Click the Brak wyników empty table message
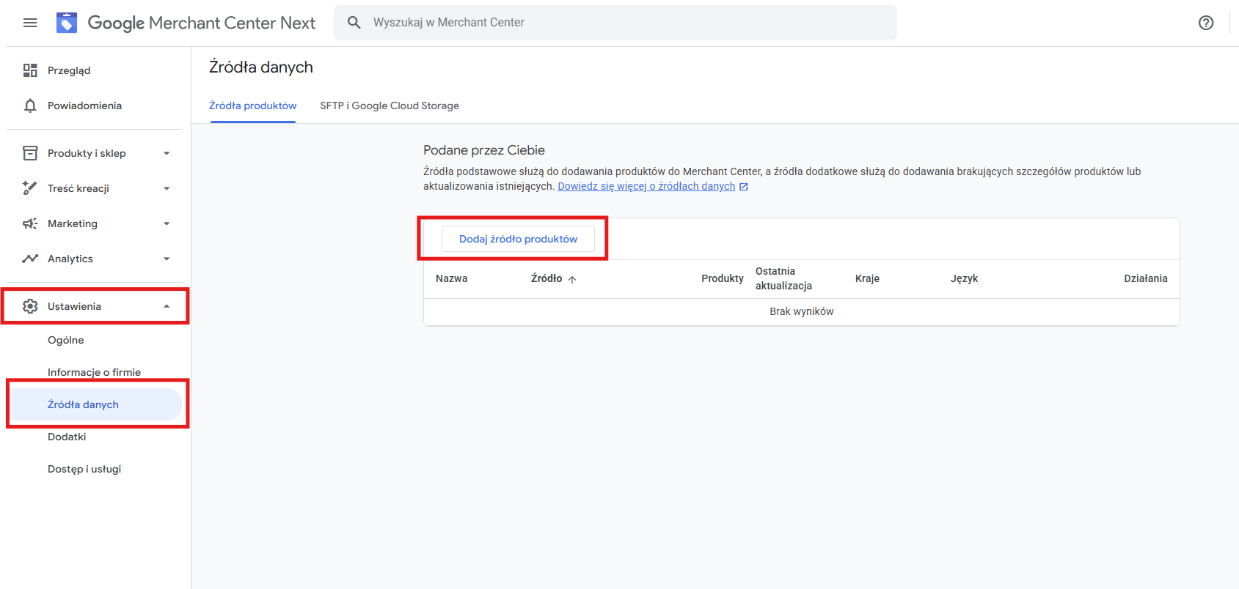Screen dimensions: 1239x589 [x=802, y=311]
